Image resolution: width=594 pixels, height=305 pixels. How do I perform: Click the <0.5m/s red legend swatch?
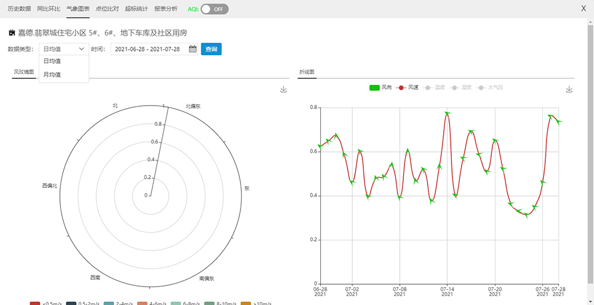point(35,303)
